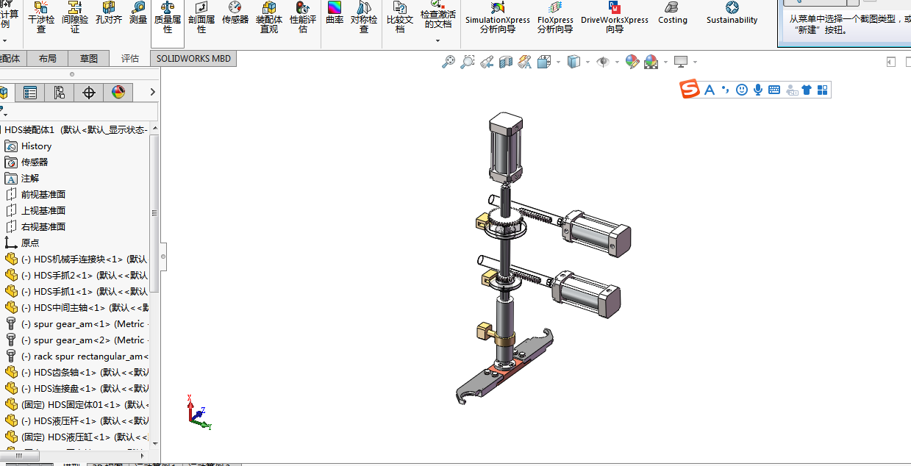Click View Orientation cube icon
The image size is (911, 466).
pos(544,62)
